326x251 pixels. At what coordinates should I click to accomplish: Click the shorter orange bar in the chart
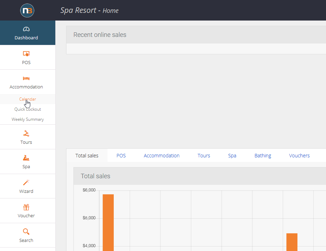coord(292,242)
